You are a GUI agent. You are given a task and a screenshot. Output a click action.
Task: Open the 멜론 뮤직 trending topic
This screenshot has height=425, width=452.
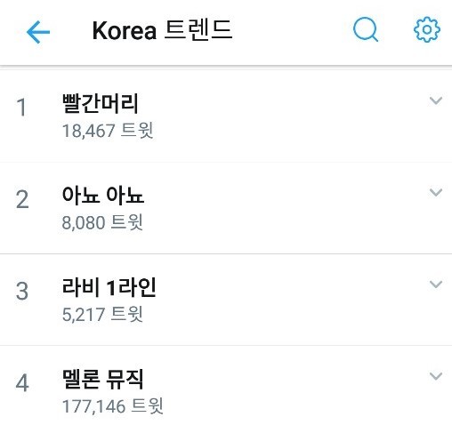pos(103,379)
